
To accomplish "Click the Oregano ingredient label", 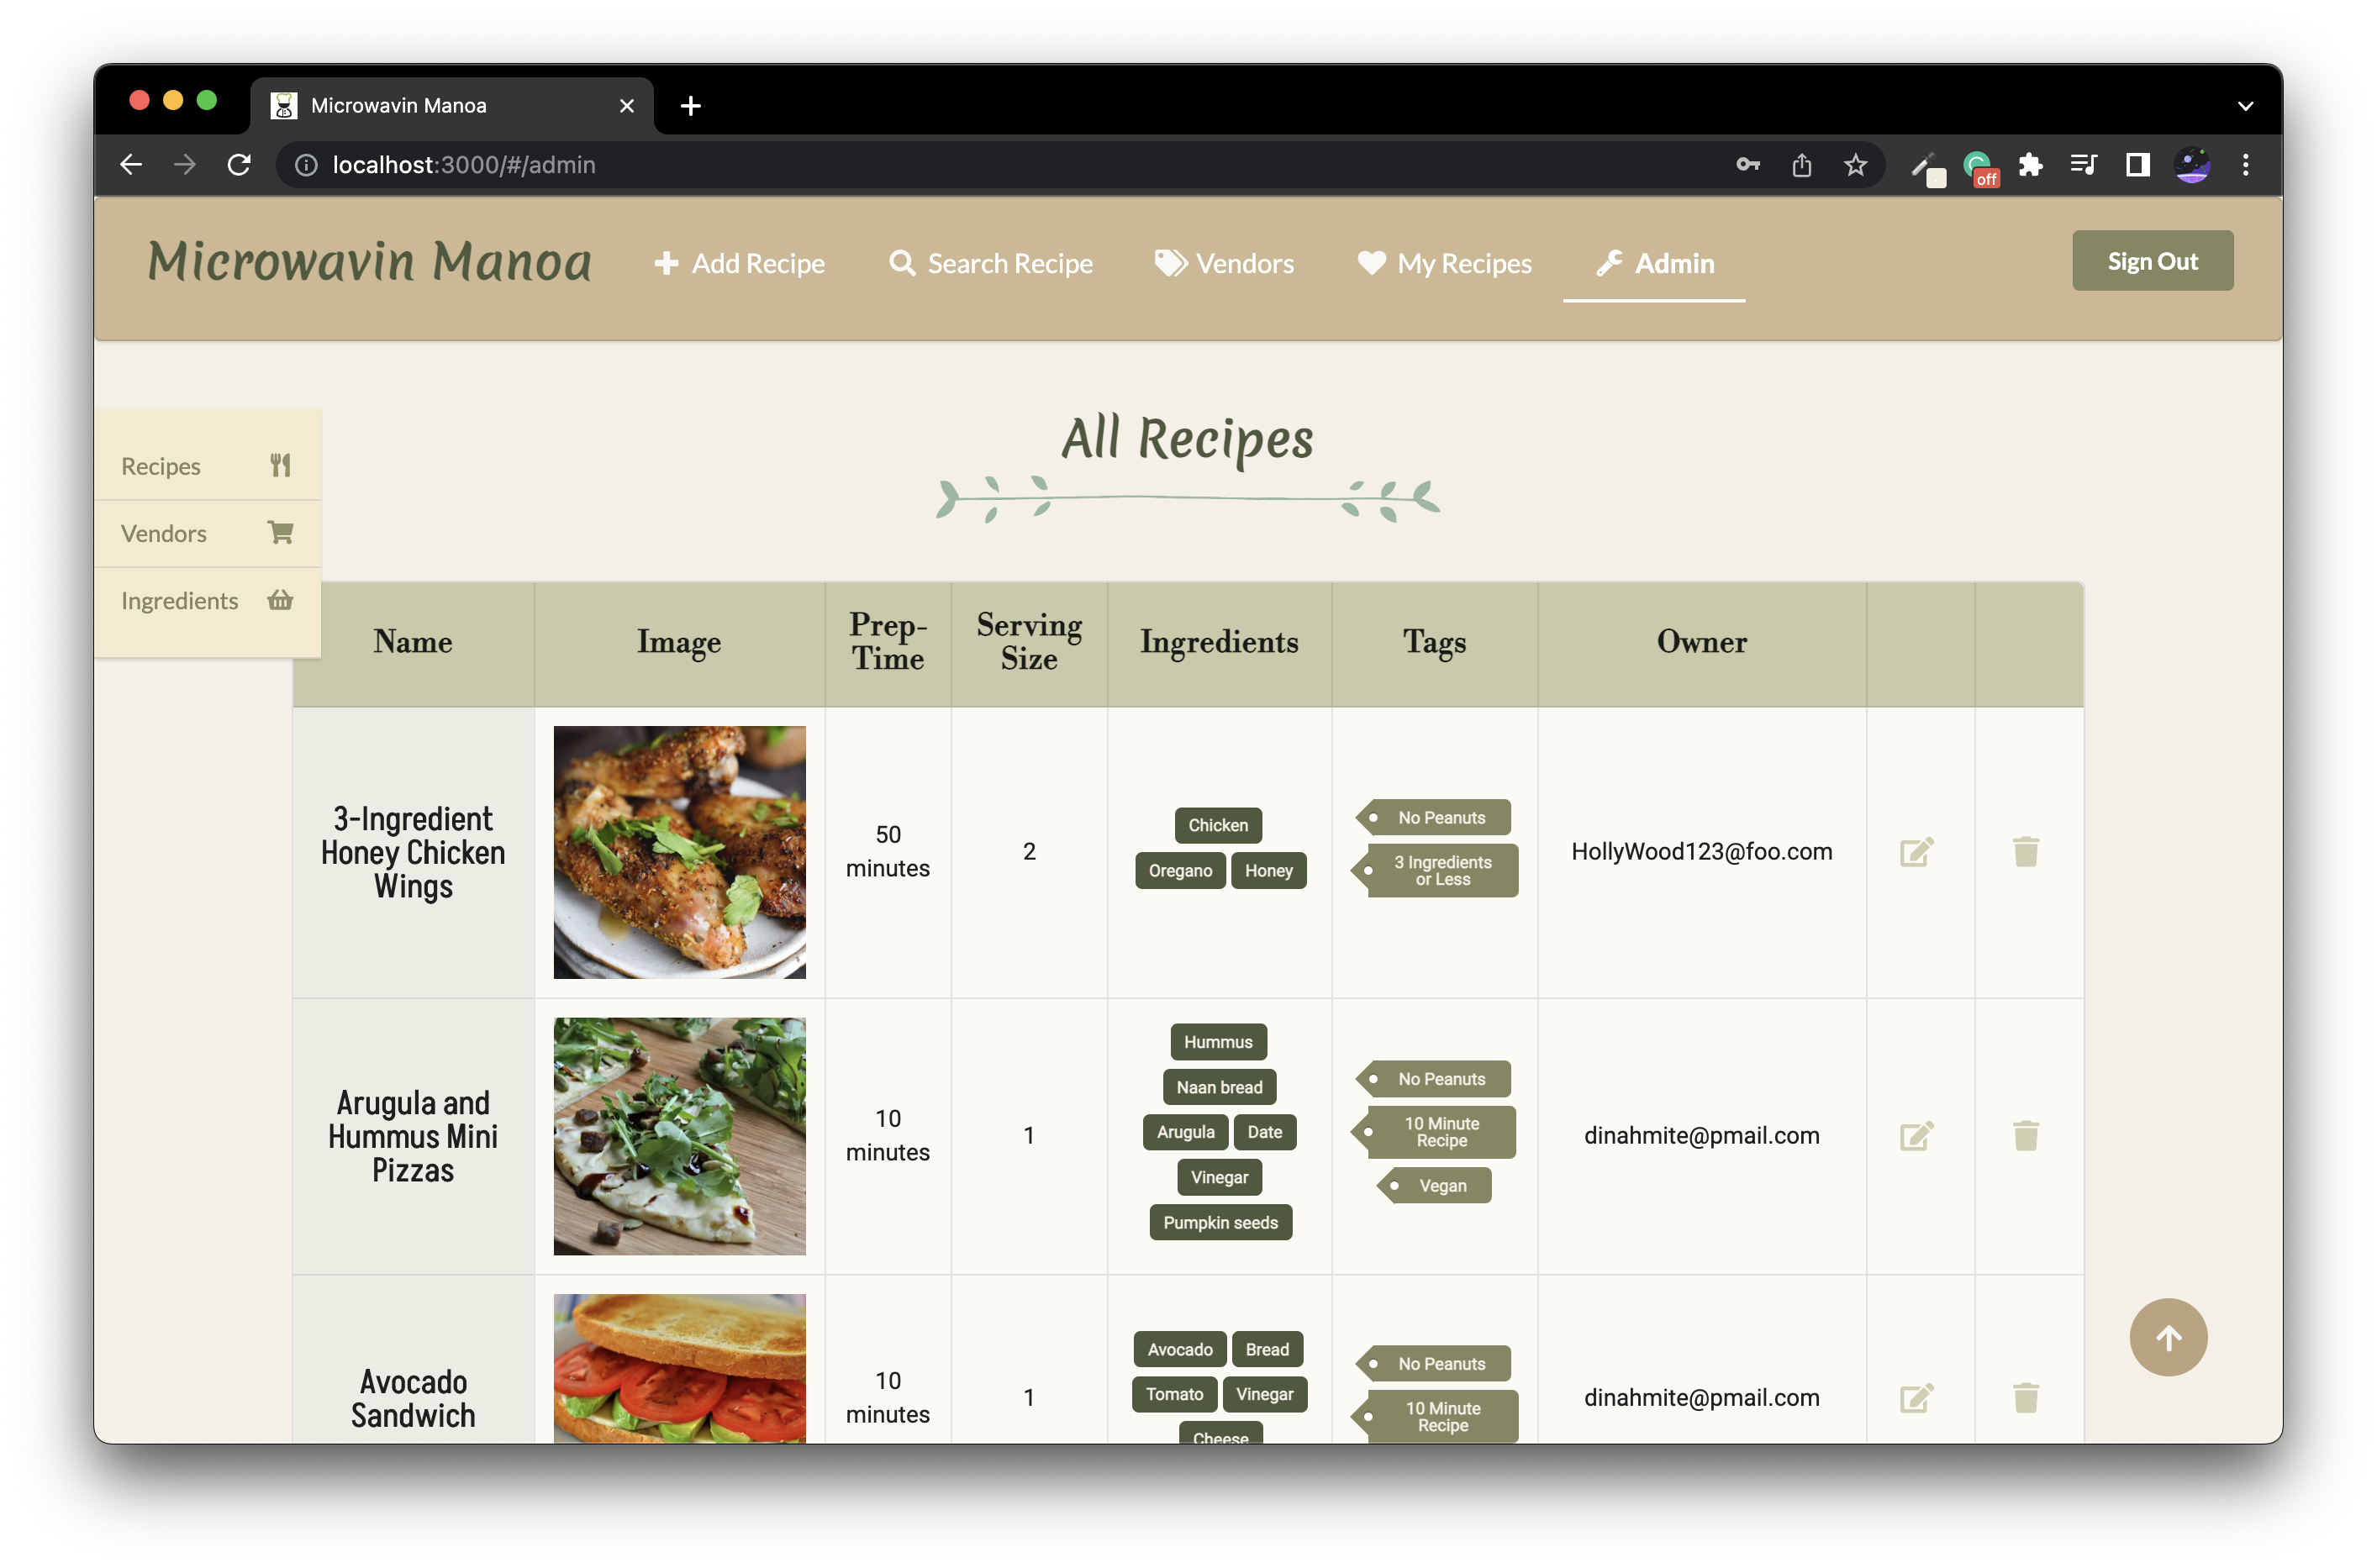I will 1179,870.
